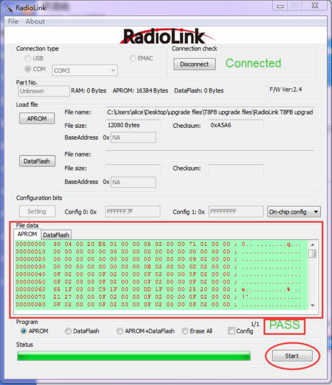
Task: Click the 12080 Bytes file size field
Action: 133,125
